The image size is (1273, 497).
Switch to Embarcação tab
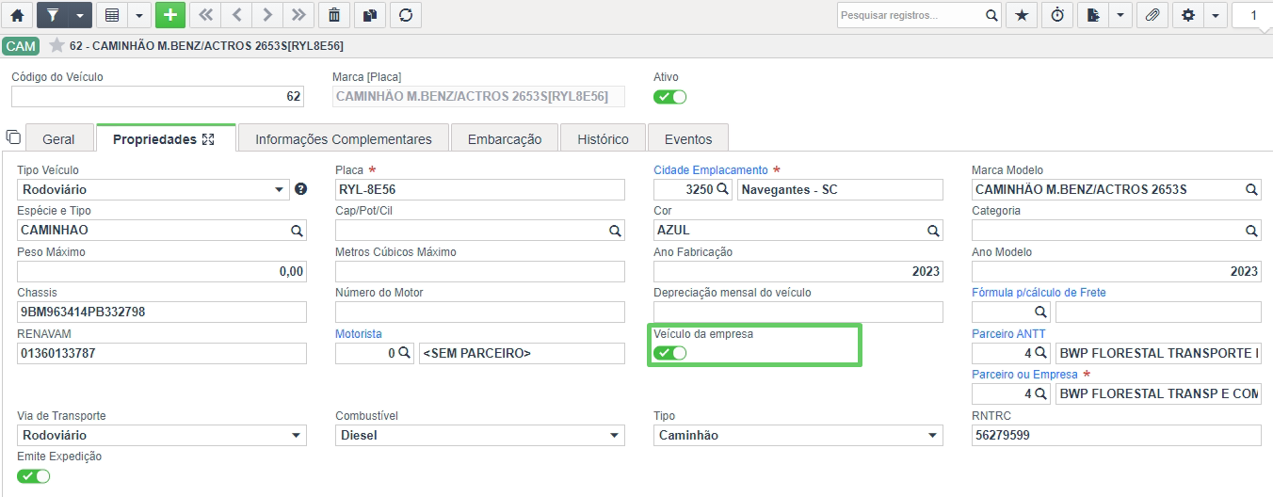coord(505,139)
